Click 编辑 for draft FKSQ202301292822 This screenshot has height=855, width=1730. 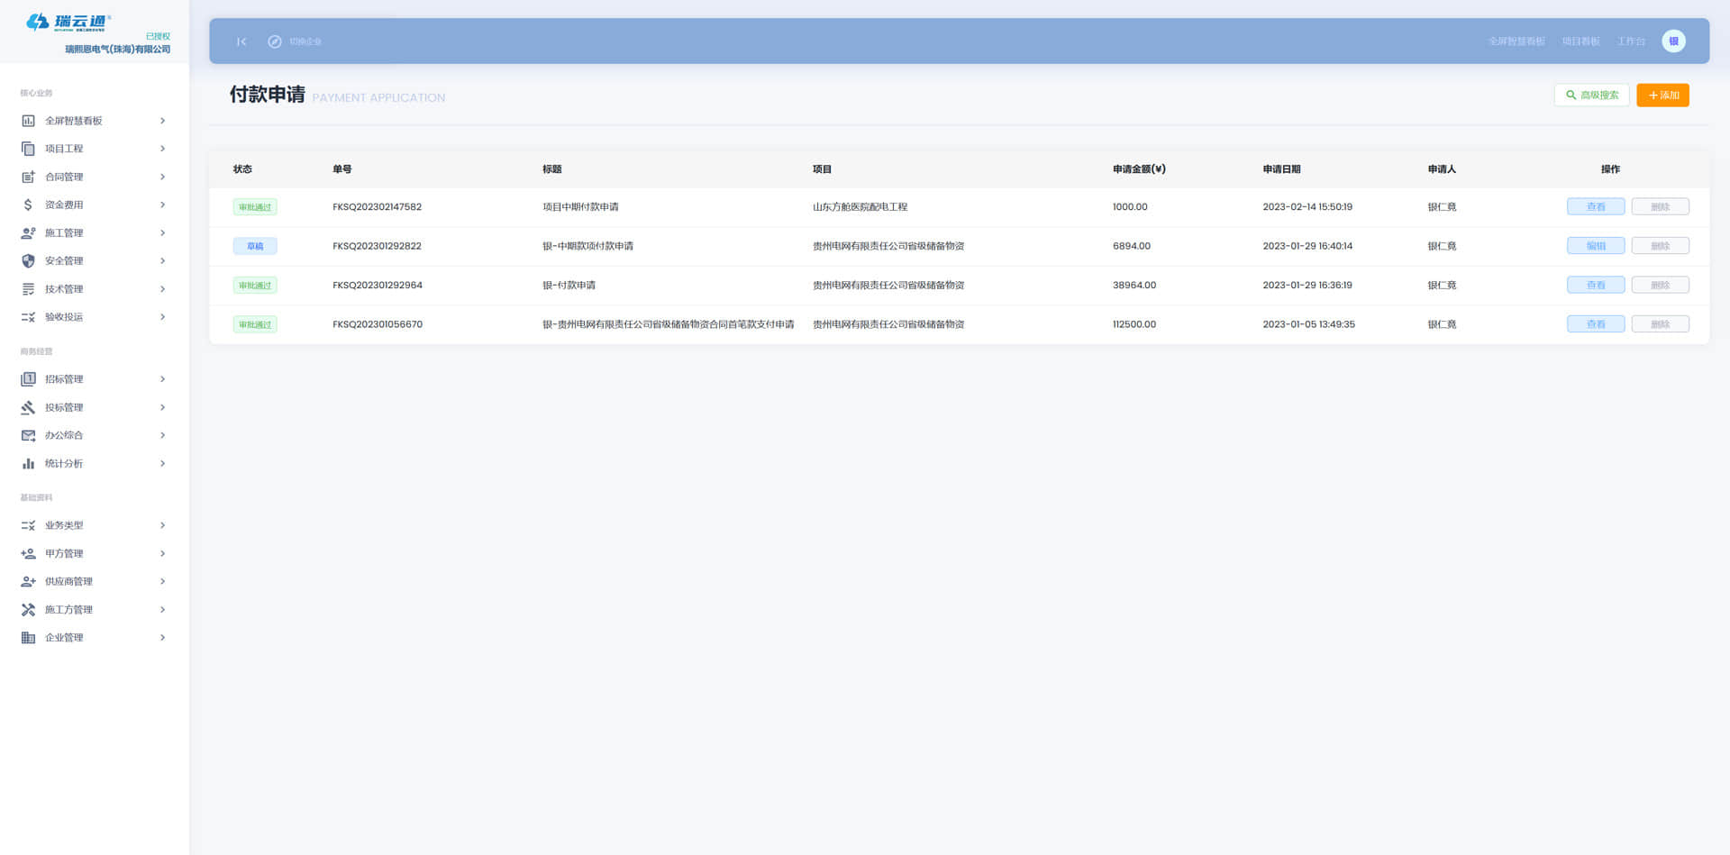pyautogui.click(x=1595, y=246)
